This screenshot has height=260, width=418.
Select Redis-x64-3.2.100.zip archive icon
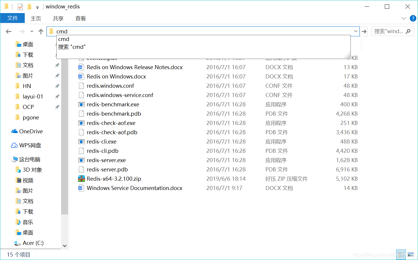(x=81, y=179)
